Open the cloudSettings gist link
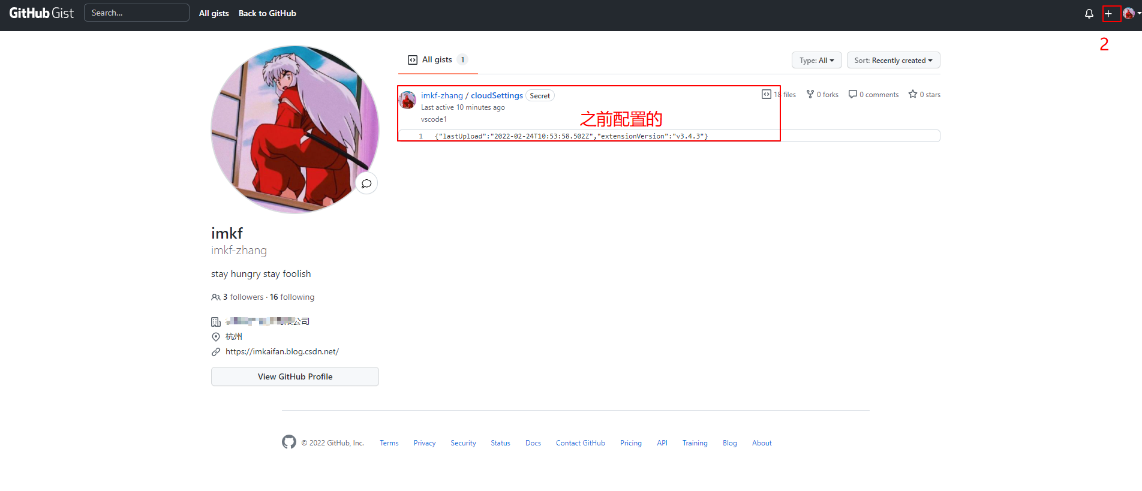Screen dimensions: 1142x491 497,95
